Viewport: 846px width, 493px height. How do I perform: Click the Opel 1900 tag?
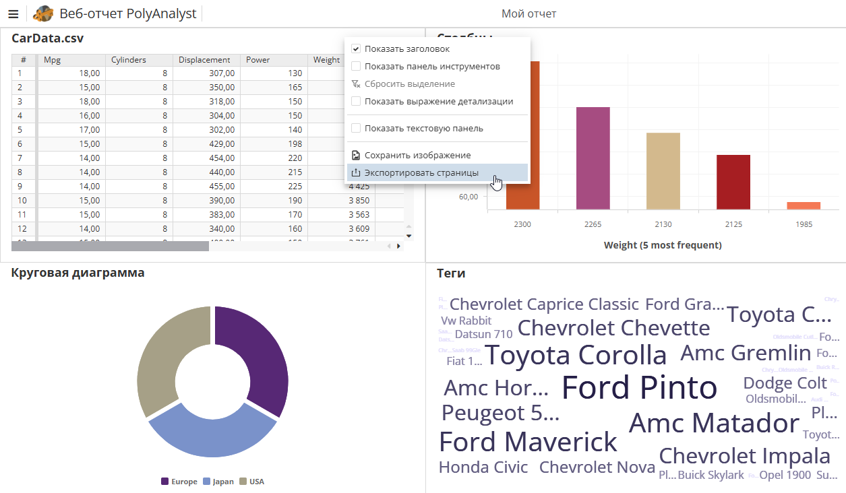coord(785,475)
